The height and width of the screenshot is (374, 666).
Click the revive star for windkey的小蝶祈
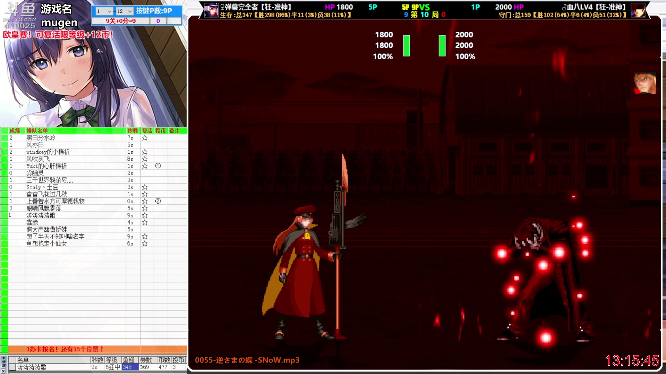(x=145, y=152)
